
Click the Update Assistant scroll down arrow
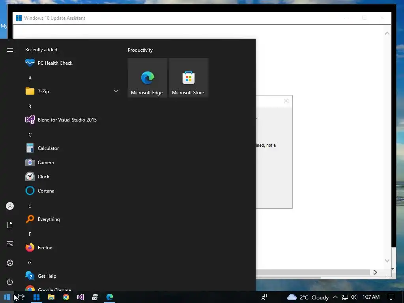387,261
